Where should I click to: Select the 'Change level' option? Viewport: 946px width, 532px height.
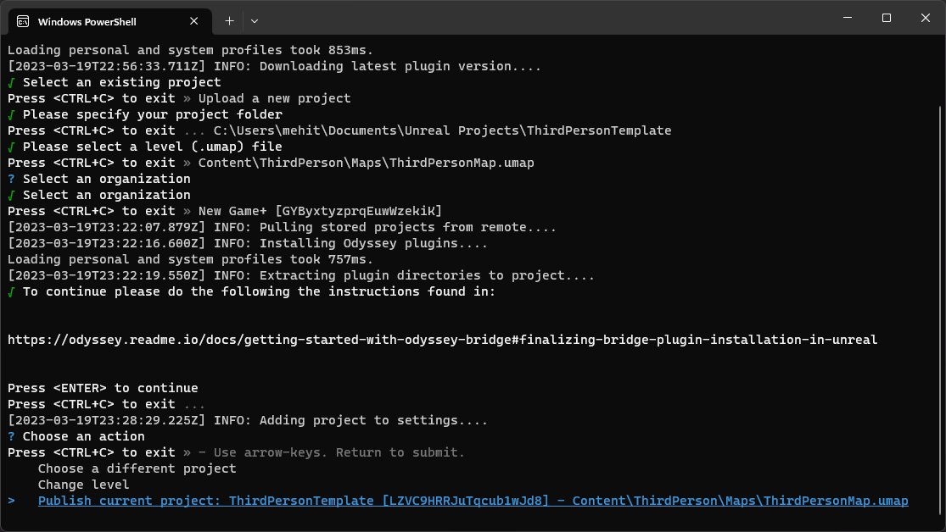tap(83, 485)
